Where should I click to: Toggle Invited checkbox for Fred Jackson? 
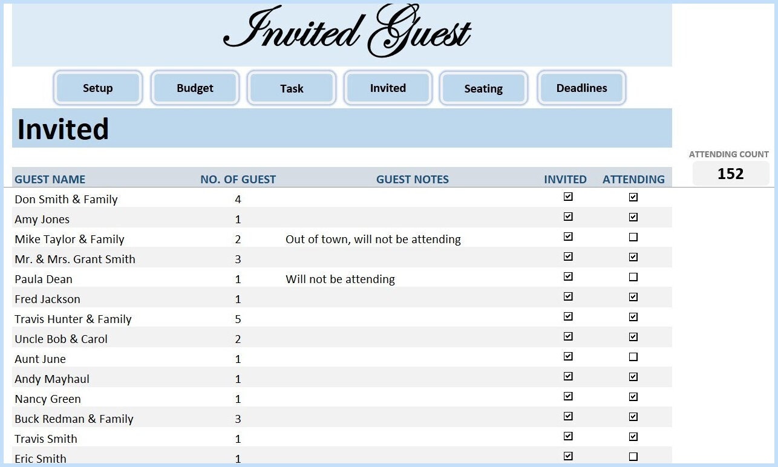point(568,296)
